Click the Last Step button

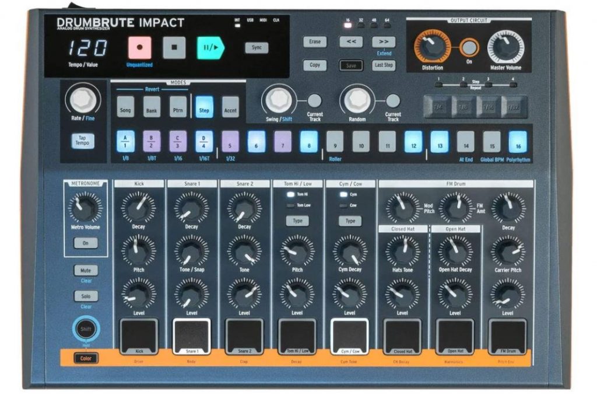click(384, 65)
